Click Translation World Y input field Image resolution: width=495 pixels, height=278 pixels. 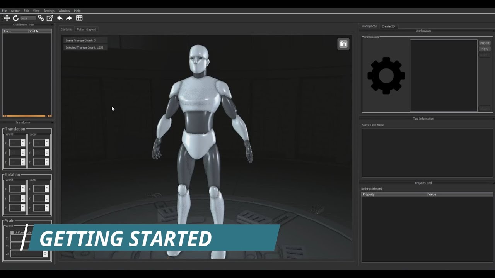[x=15, y=153]
